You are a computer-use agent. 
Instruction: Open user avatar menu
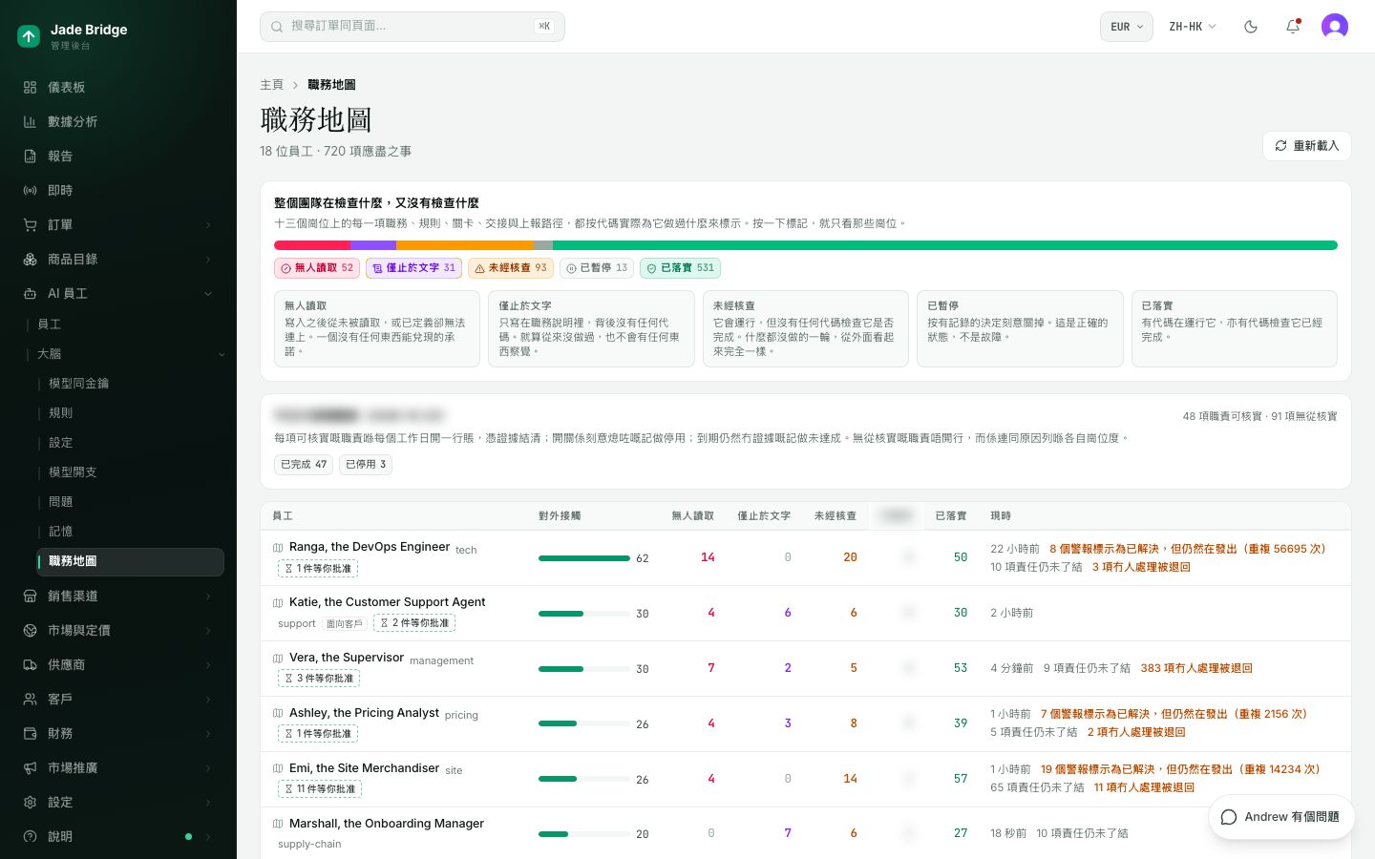1335,27
